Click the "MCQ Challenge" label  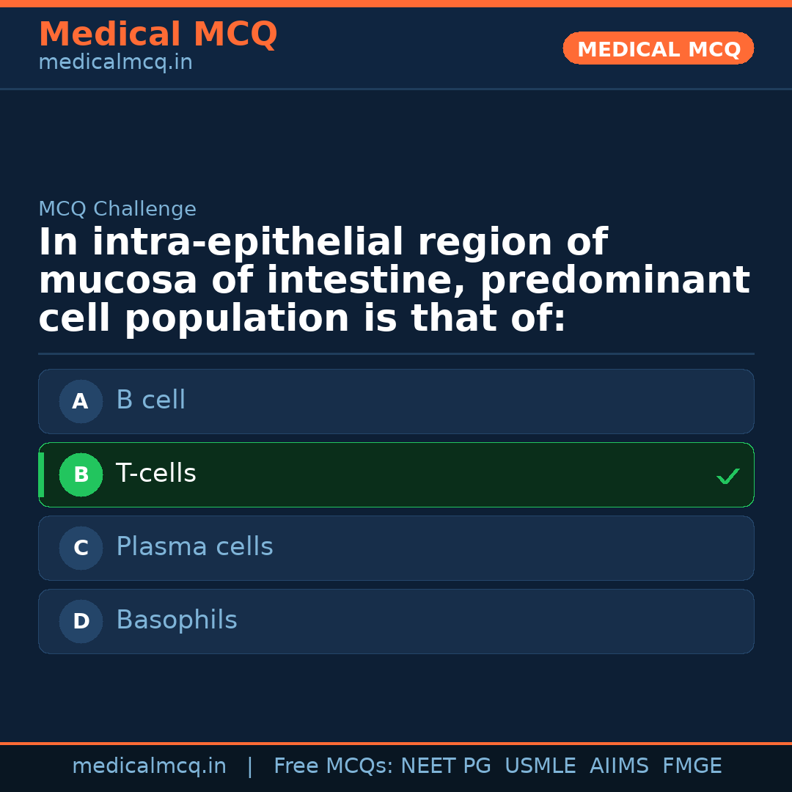(x=117, y=209)
